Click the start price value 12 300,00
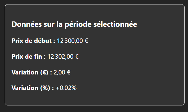The width and height of the screenshot is (188, 112). pyautogui.click(x=70, y=41)
